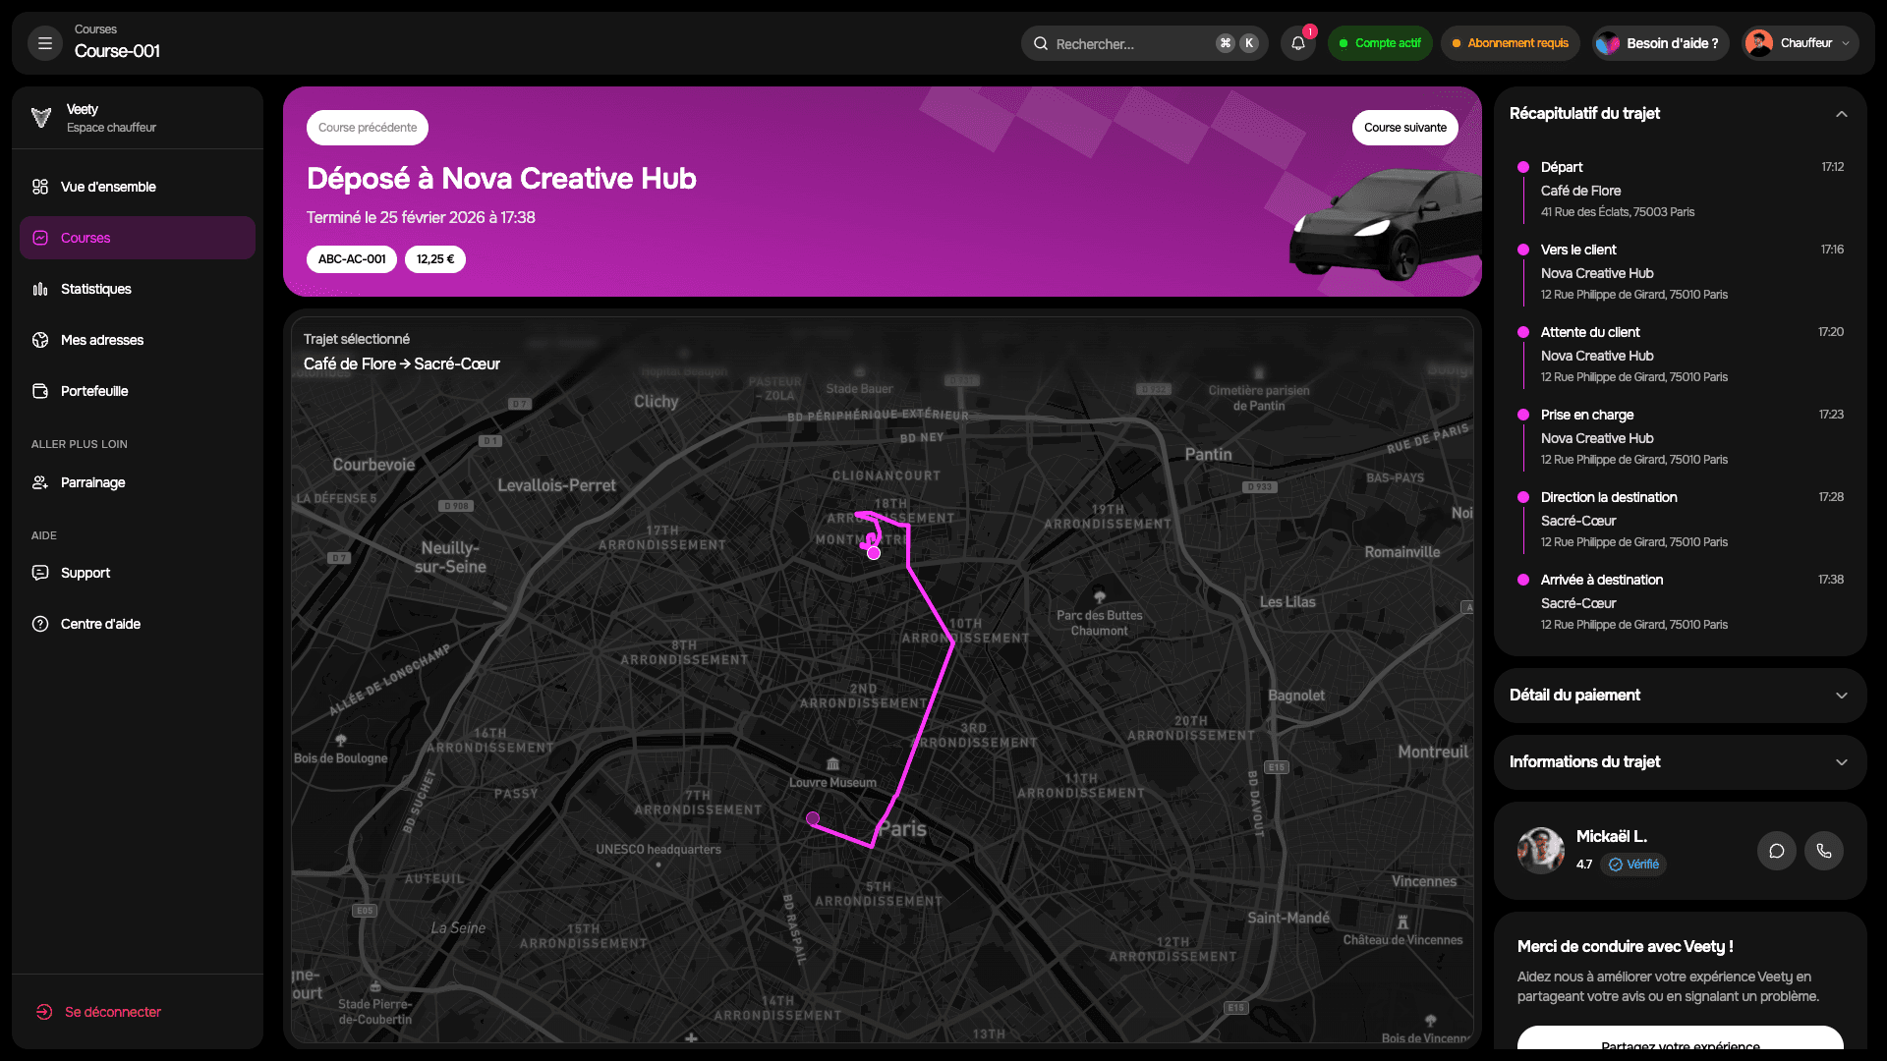This screenshot has width=1887, height=1061.
Task: Open the Chauffeur profile dropdown
Action: point(1801,43)
